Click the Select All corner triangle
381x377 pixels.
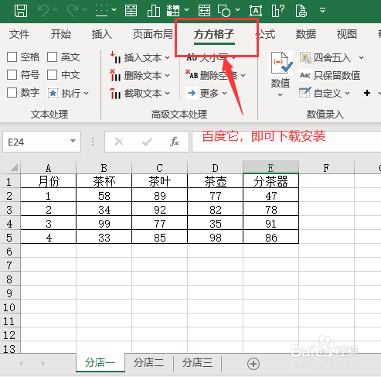(x=14, y=168)
